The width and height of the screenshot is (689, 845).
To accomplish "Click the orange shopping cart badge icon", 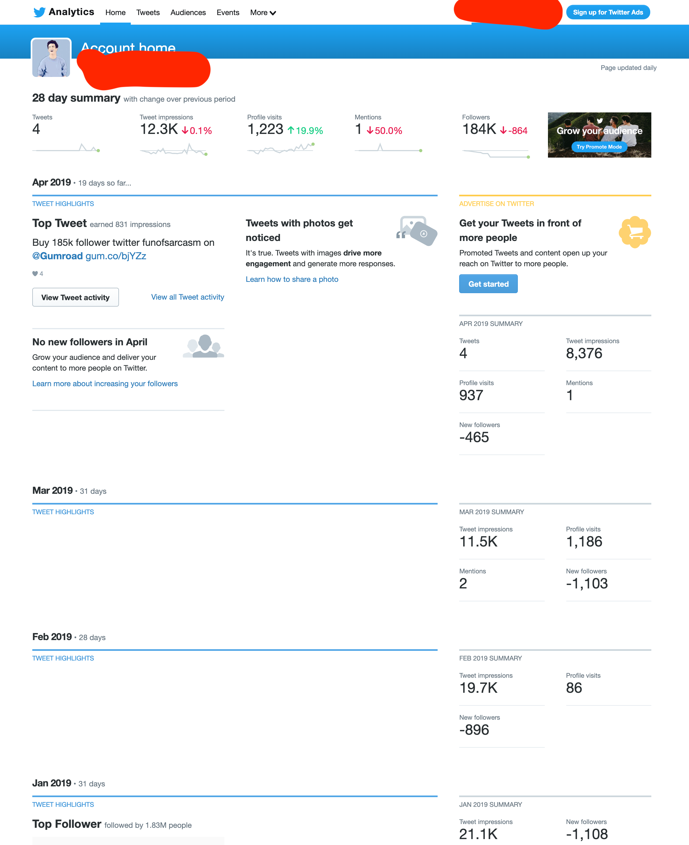I will (635, 232).
